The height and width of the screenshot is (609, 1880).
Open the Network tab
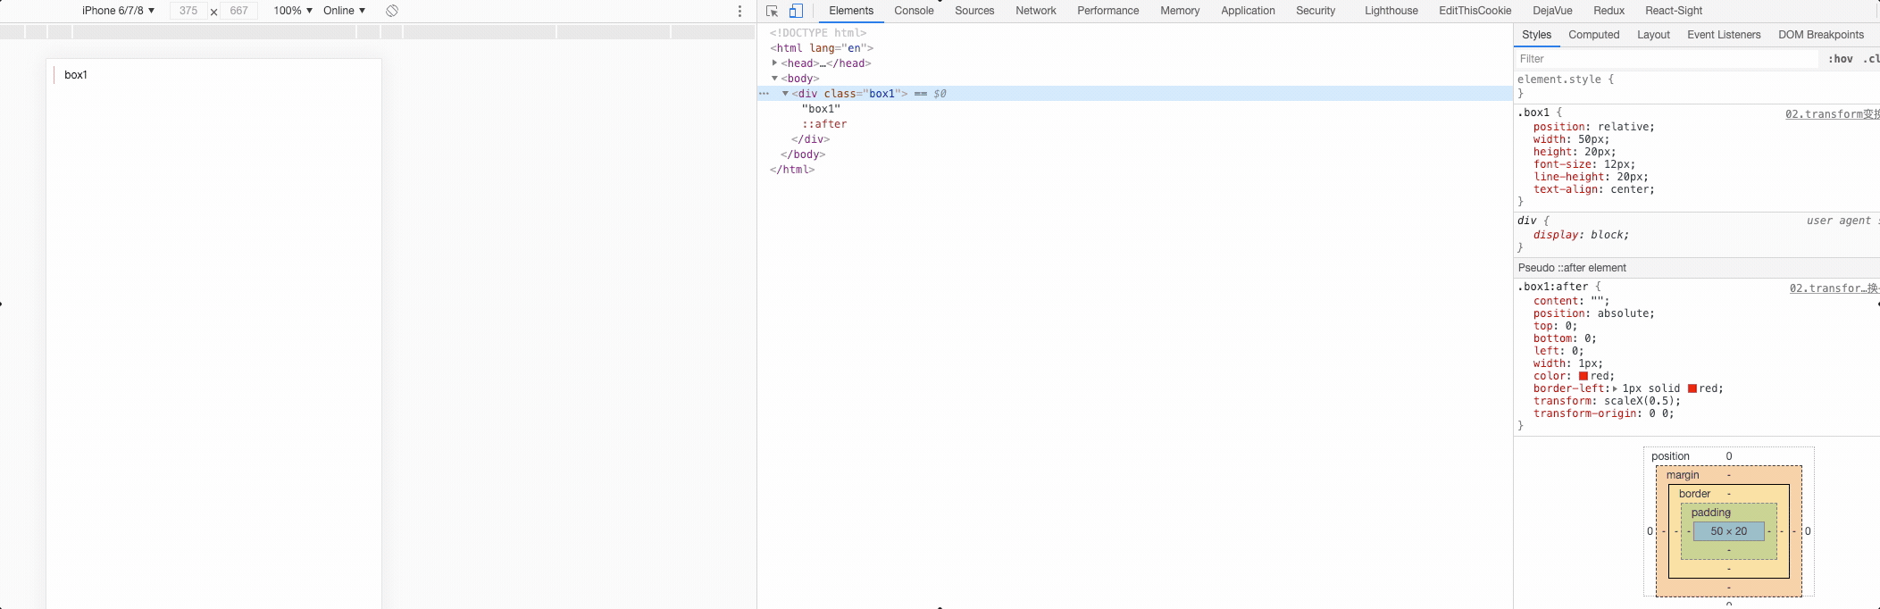coord(1035,11)
